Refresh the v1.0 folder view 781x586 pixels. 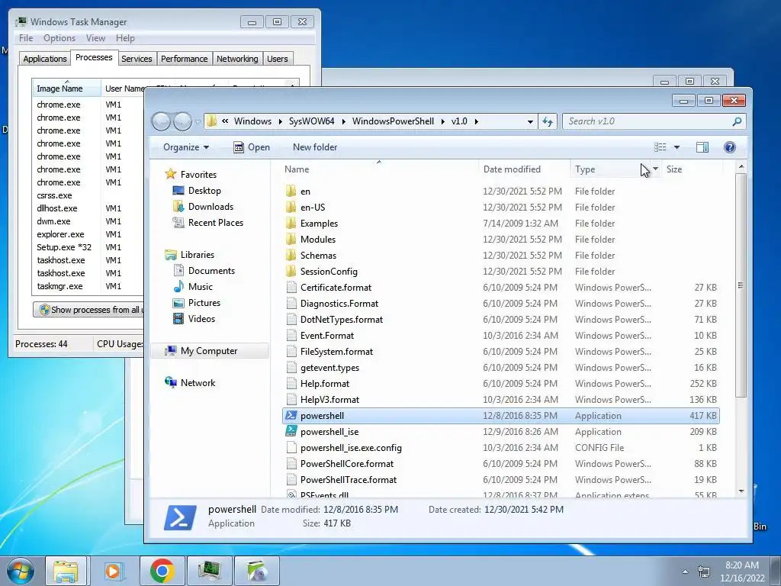548,121
